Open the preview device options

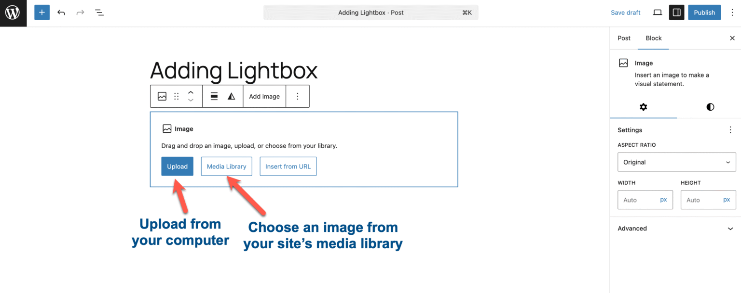point(657,12)
